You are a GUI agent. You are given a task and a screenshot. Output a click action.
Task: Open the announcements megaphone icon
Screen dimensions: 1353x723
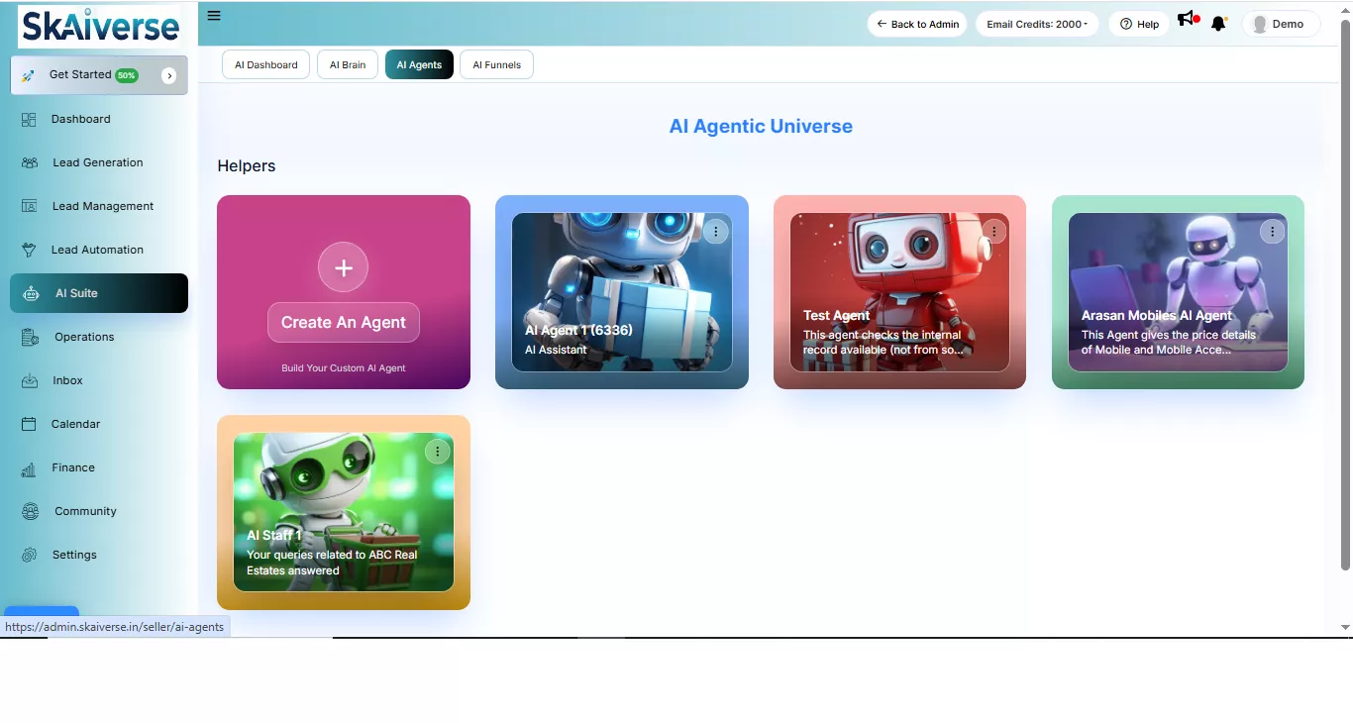tap(1186, 19)
